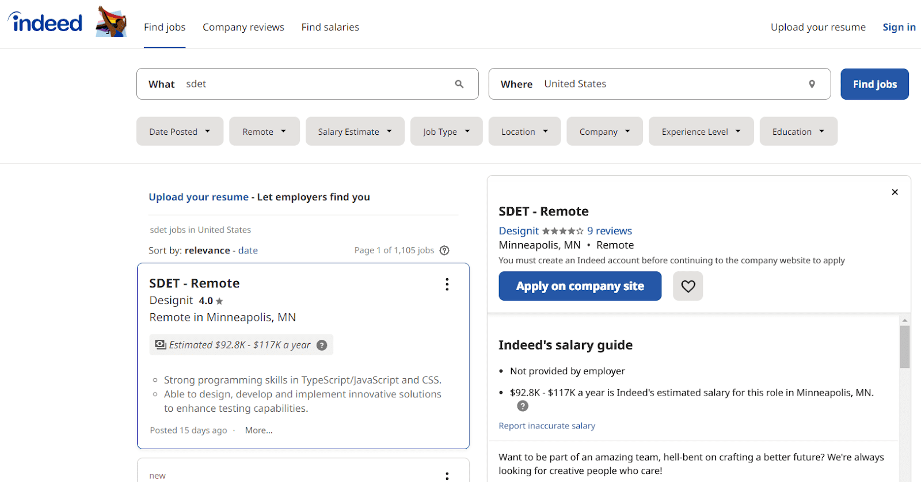Click the location pin icon in Where field

click(812, 84)
